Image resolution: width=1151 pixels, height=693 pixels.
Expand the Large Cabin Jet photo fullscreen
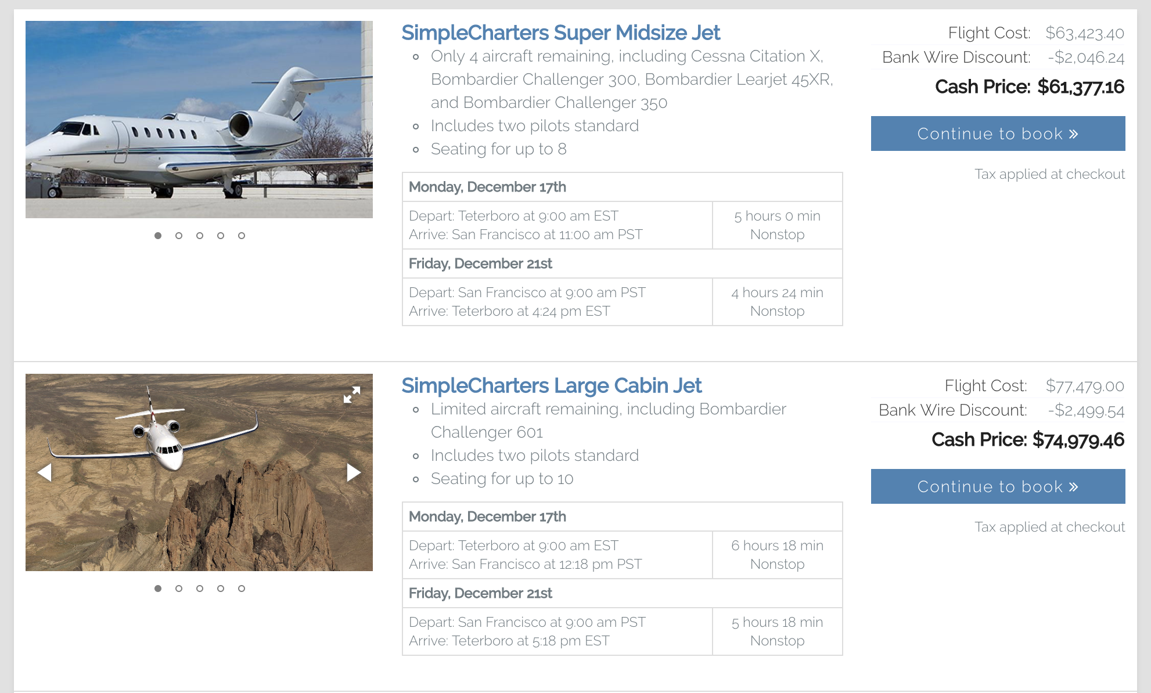click(x=352, y=395)
